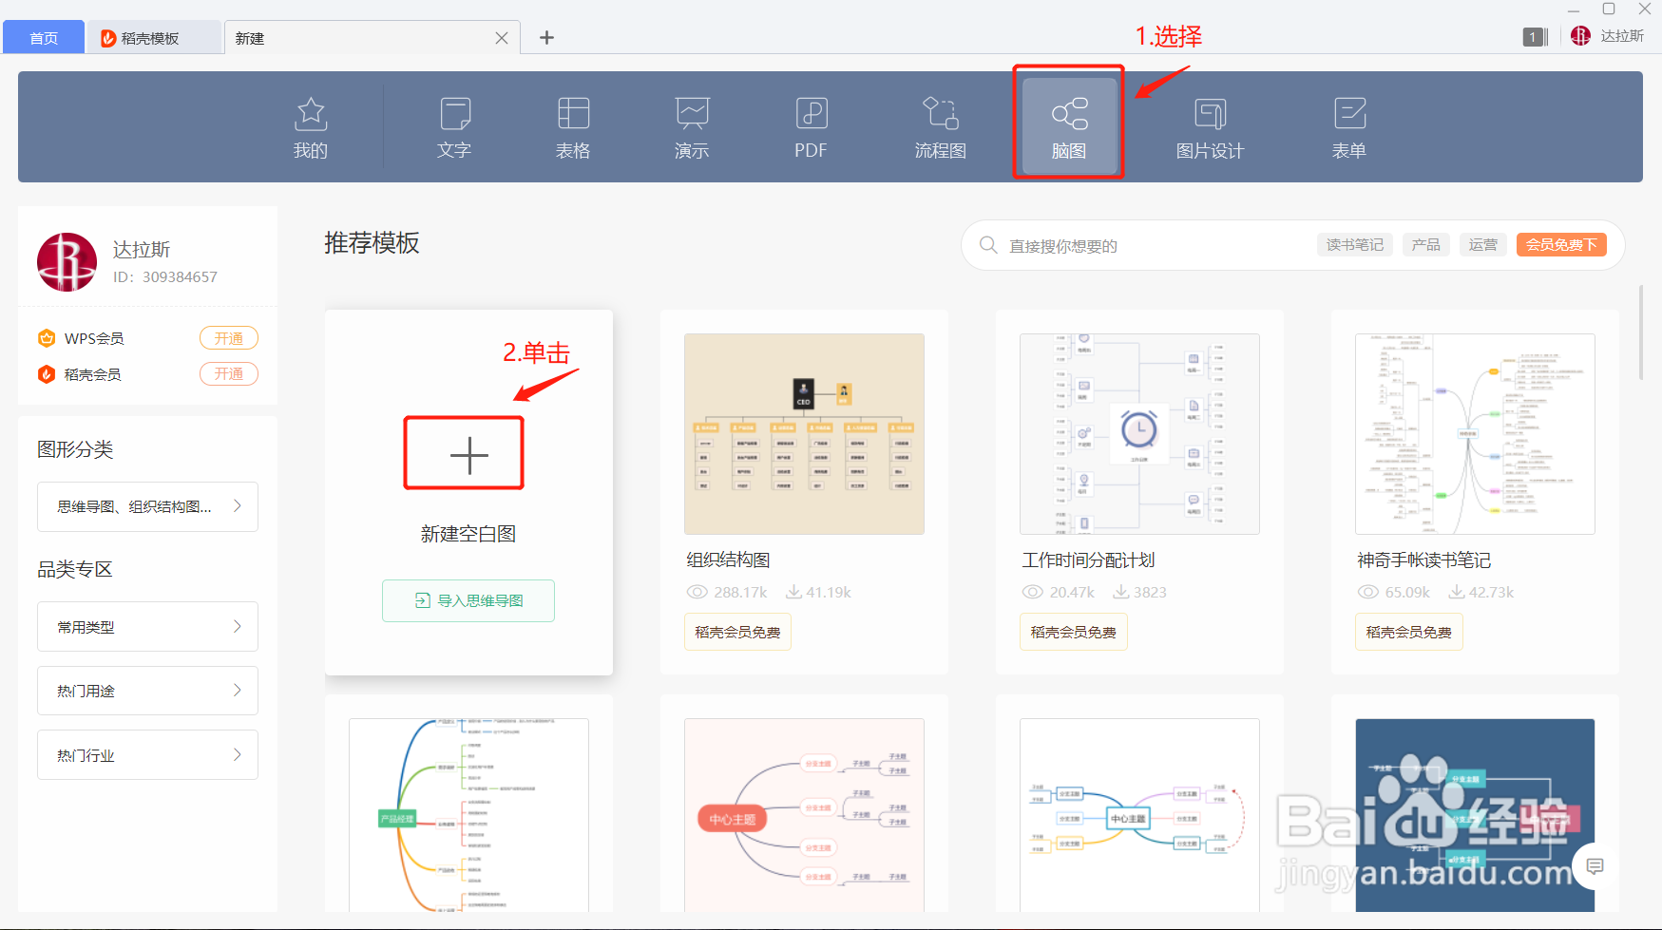Viewport: 1662px width, 930px height.
Task: Click the search magnifier icon
Action: coord(988,245)
